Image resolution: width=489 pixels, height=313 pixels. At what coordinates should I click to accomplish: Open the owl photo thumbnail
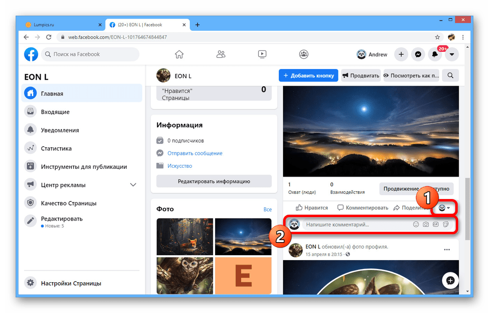pyautogui.click(x=185, y=276)
